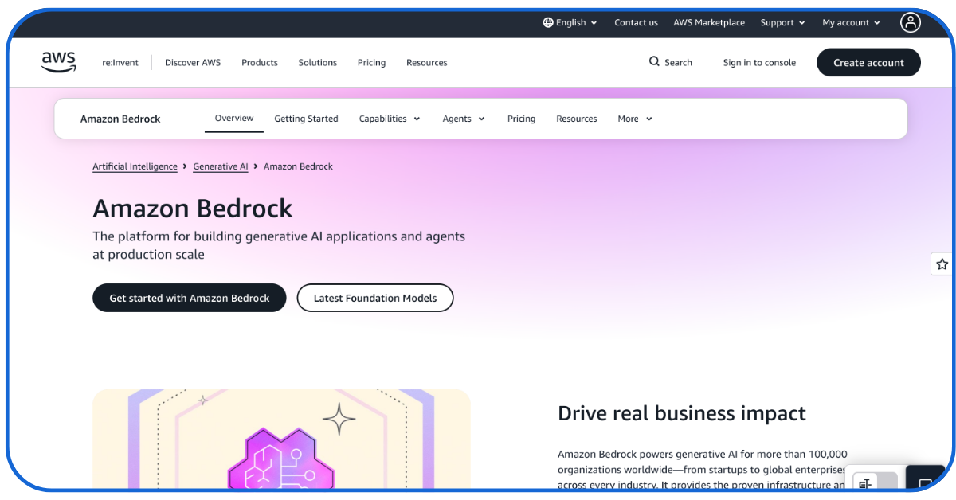Expand the My account dropdown
Viewport: 956px width, 500px height.
[x=852, y=22]
